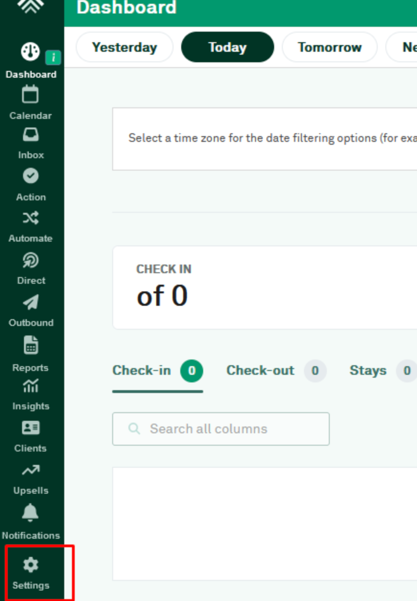Image resolution: width=417 pixels, height=601 pixels.
Task: Open the Notifications bell icon
Action: (31, 513)
